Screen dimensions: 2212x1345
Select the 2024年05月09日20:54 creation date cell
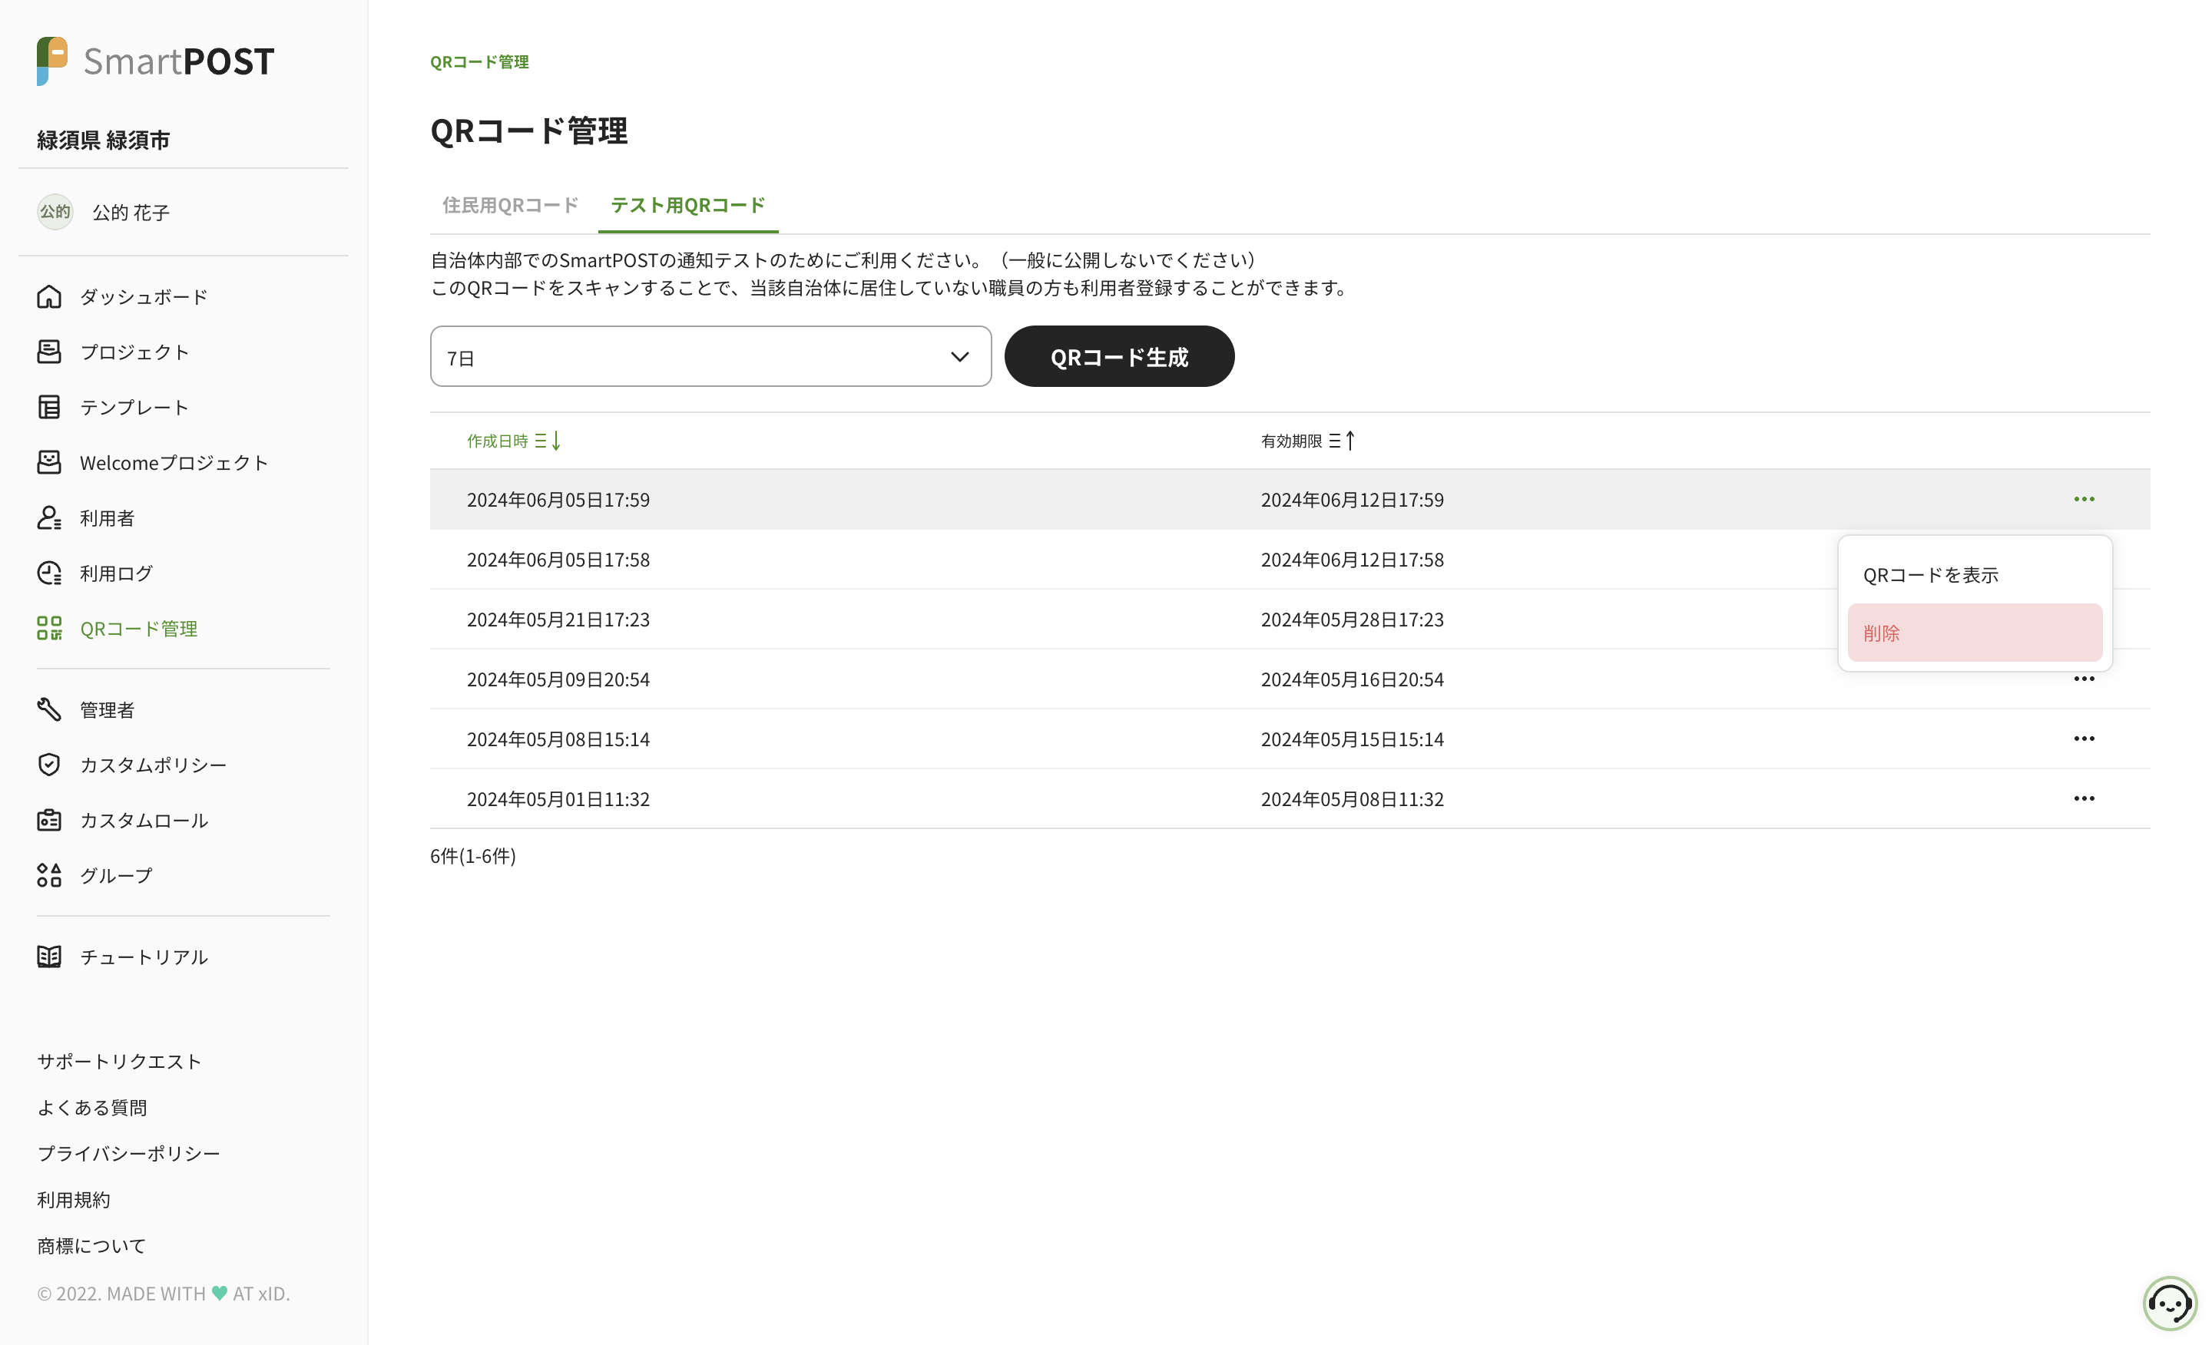coord(558,679)
